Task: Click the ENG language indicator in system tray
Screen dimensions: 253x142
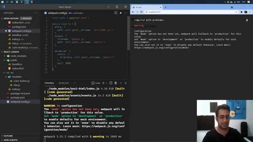Action: (238, 2)
